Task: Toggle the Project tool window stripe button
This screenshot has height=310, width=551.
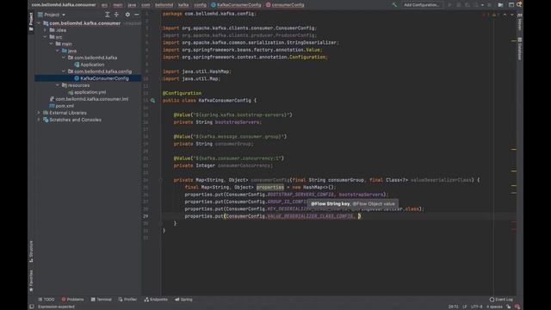Action: pos(31,22)
